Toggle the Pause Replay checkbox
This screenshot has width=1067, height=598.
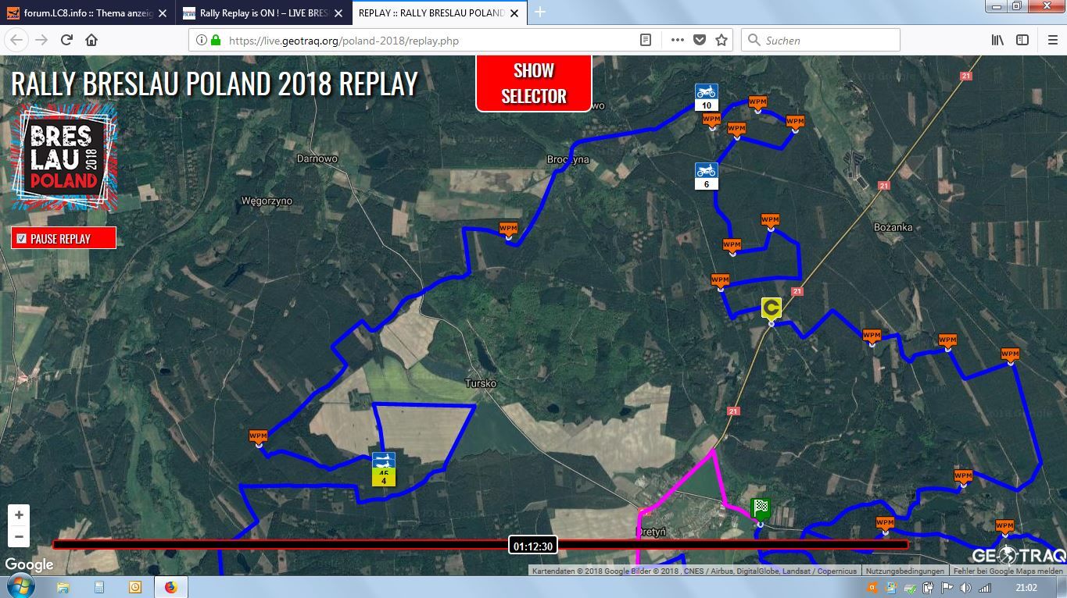[x=22, y=239]
